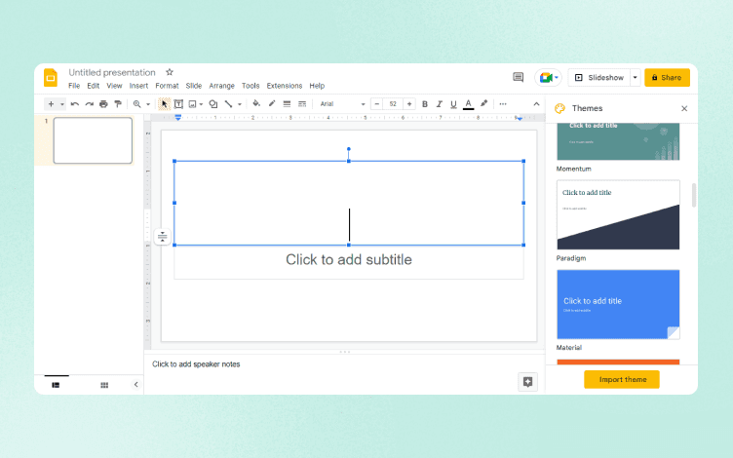Open the zoom level dropdown arrow
Screen dimensions: 733x458
click(148, 104)
